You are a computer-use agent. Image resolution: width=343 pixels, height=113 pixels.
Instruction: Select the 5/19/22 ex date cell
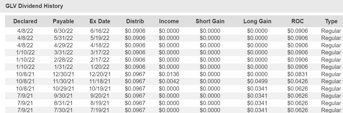pos(100,38)
